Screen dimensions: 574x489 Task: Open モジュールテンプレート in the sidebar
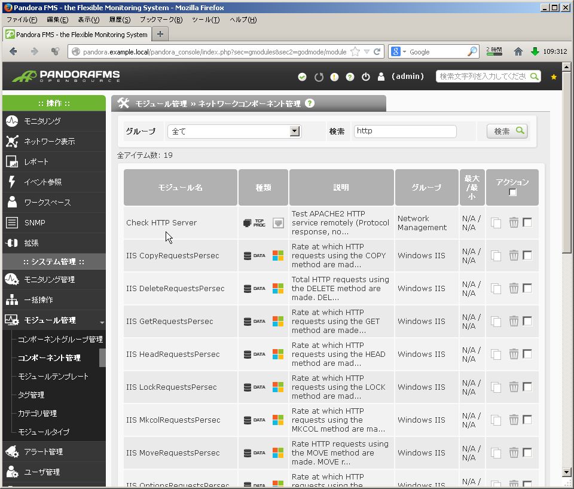click(53, 376)
